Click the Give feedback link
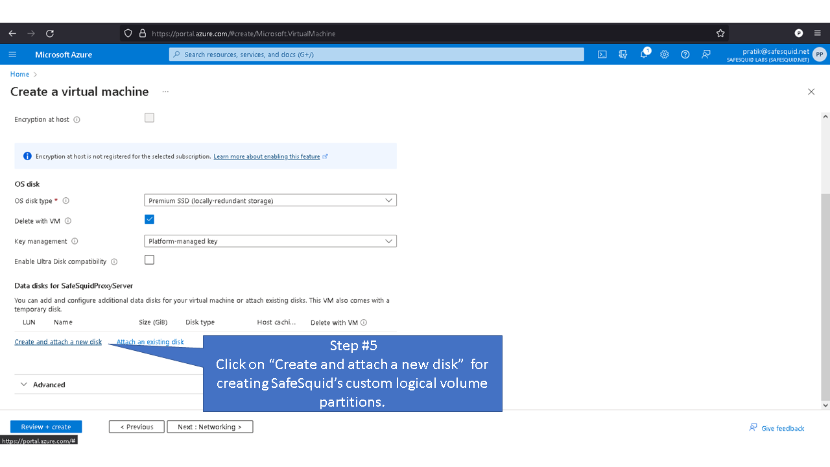 [777, 428]
